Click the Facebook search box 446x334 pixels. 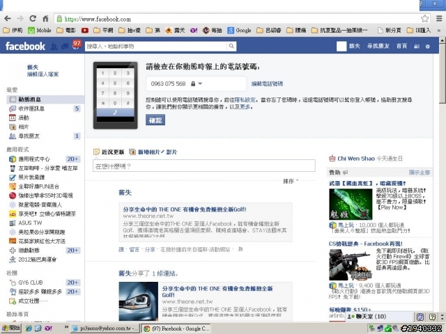pos(156,46)
